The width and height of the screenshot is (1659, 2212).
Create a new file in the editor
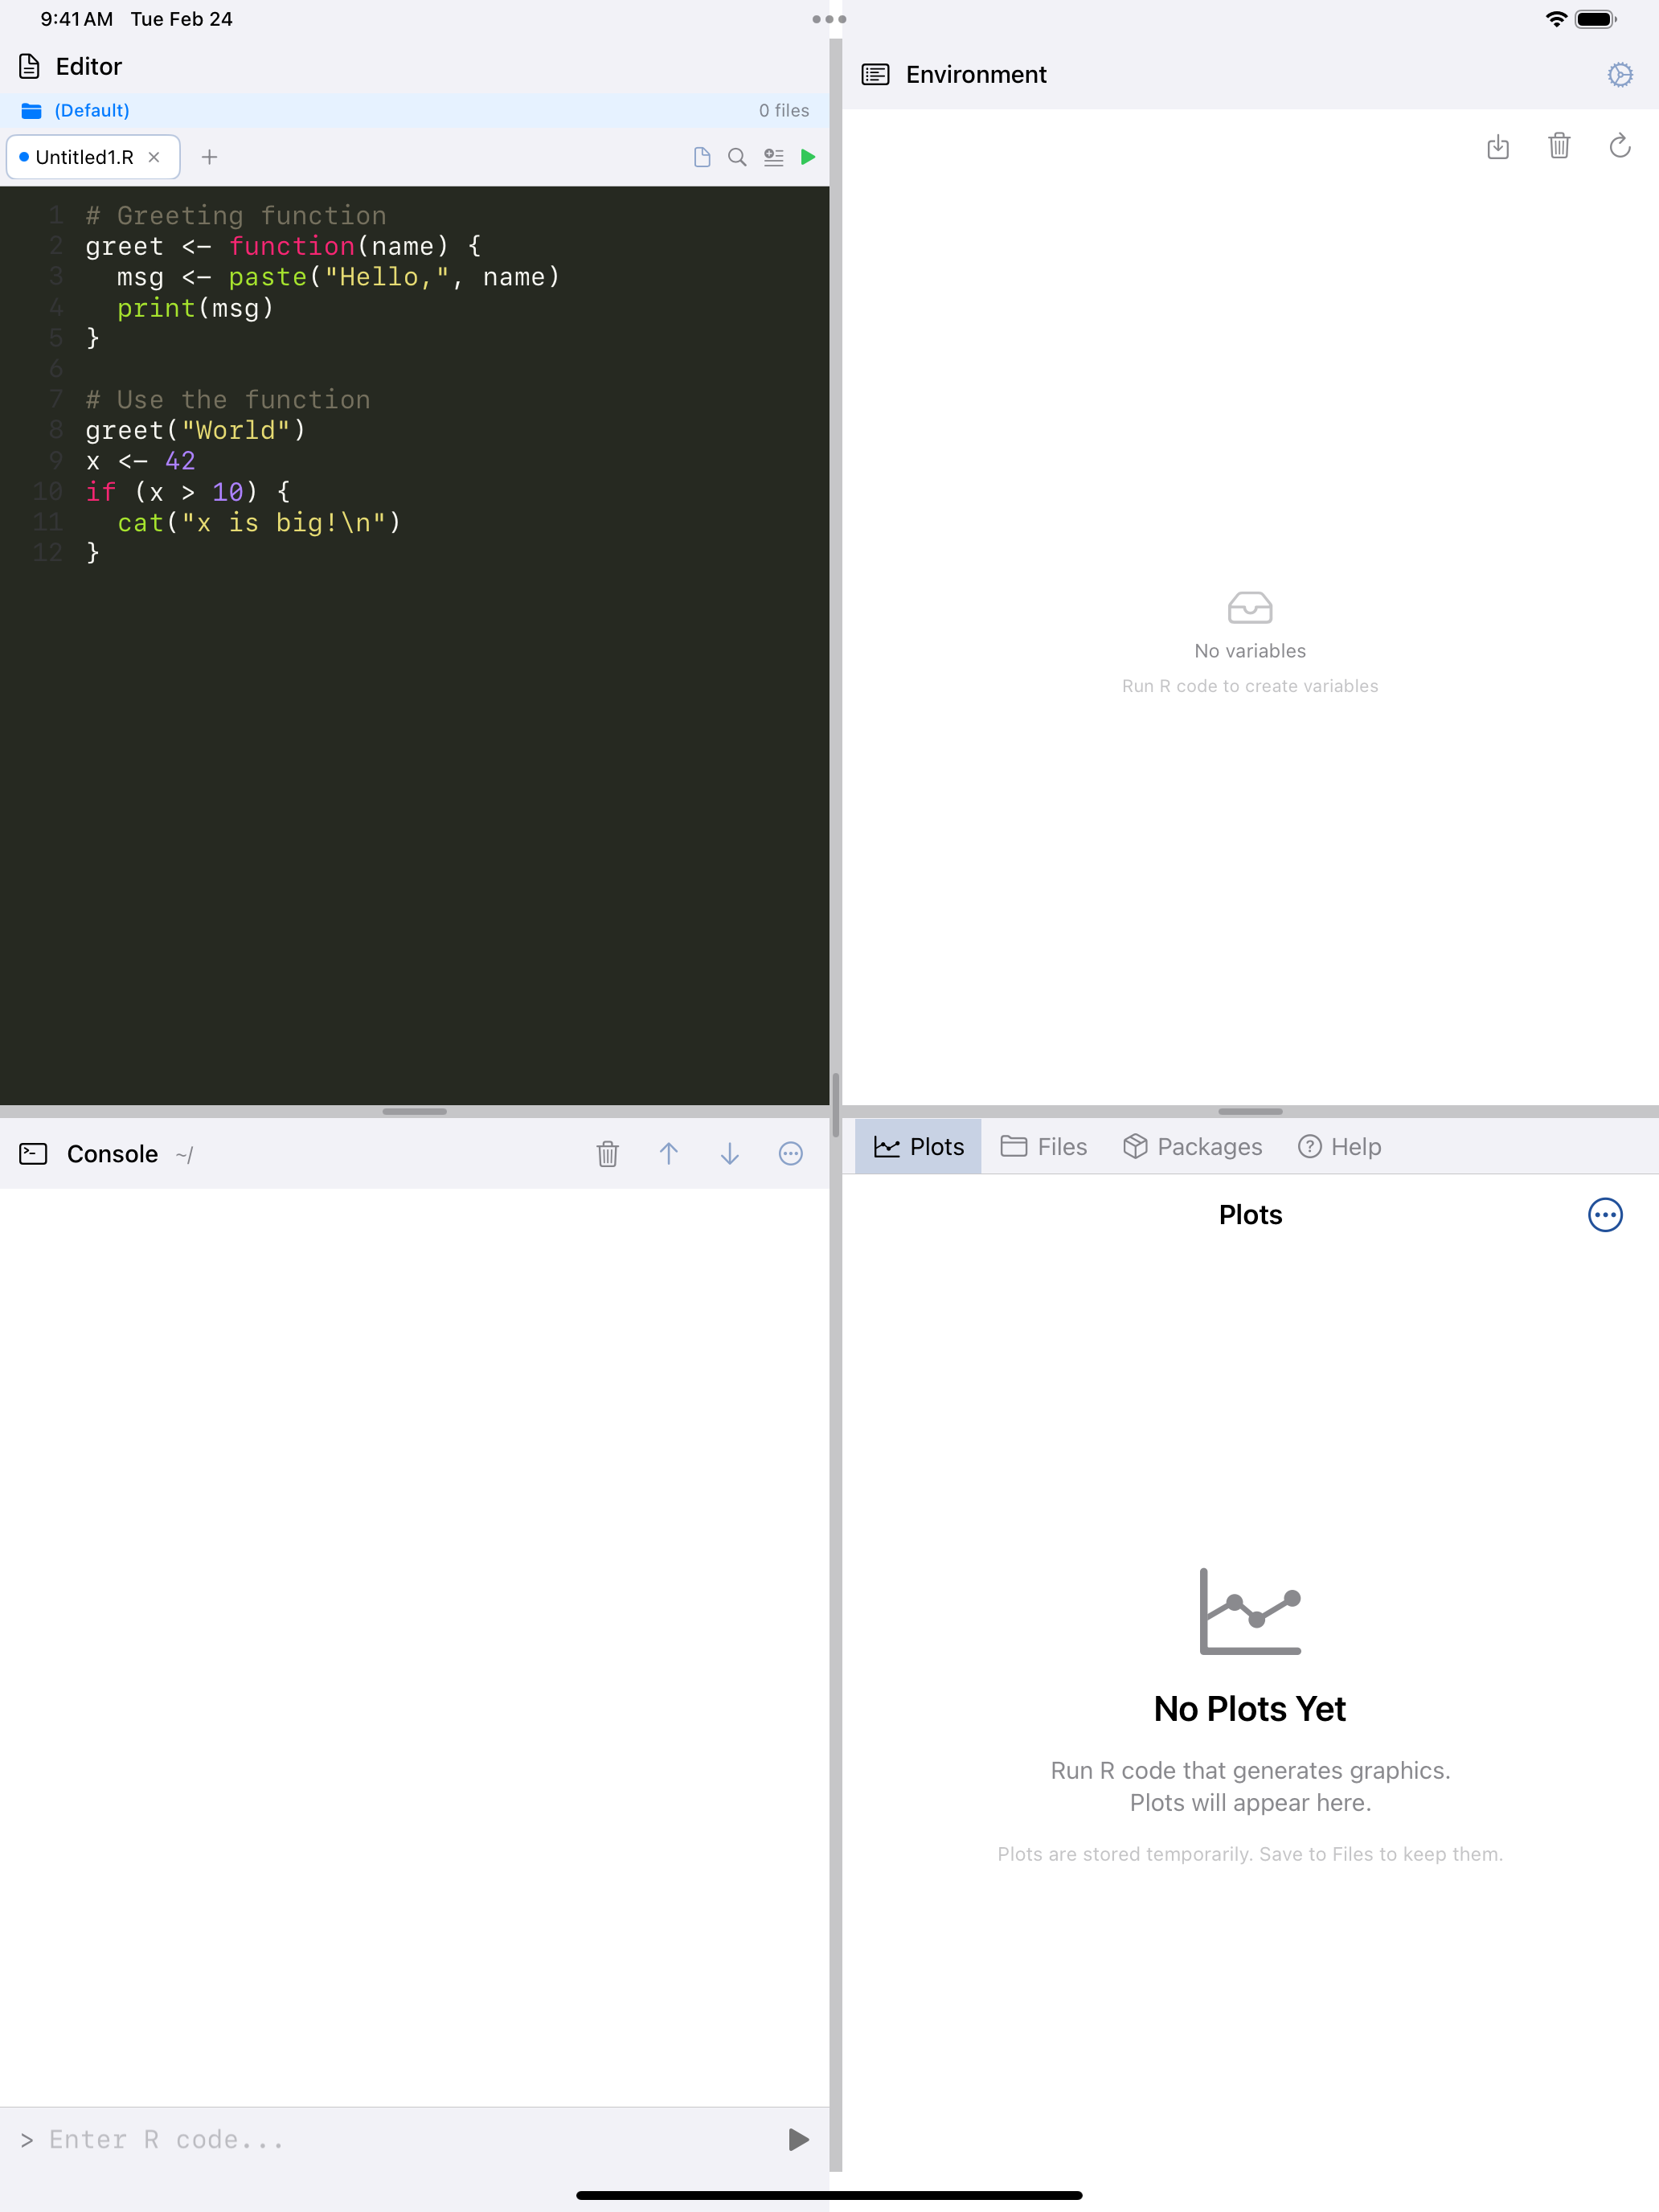click(x=701, y=157)
